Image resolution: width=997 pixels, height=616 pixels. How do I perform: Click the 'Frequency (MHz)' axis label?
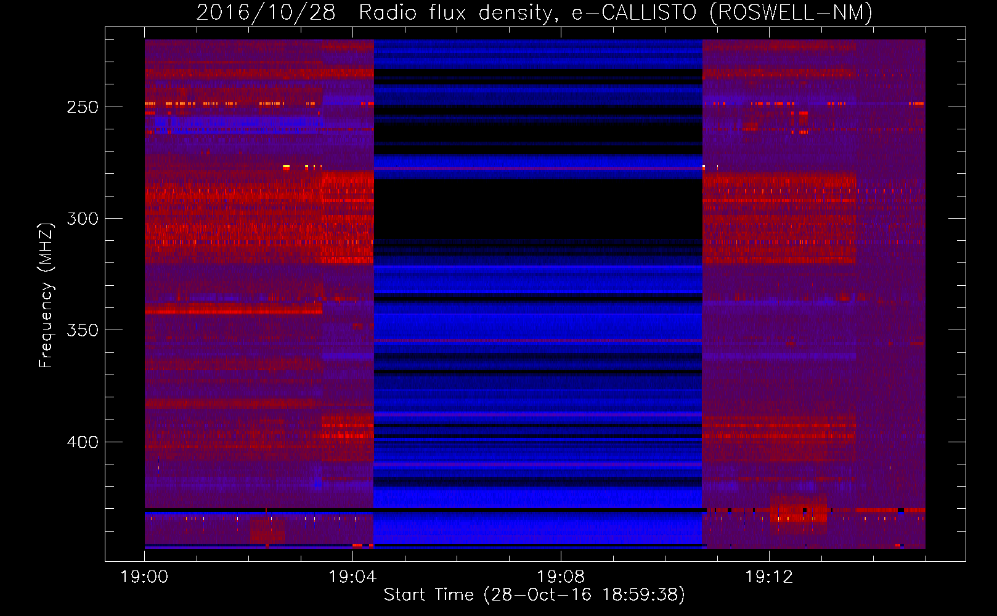tap(46, 296)
